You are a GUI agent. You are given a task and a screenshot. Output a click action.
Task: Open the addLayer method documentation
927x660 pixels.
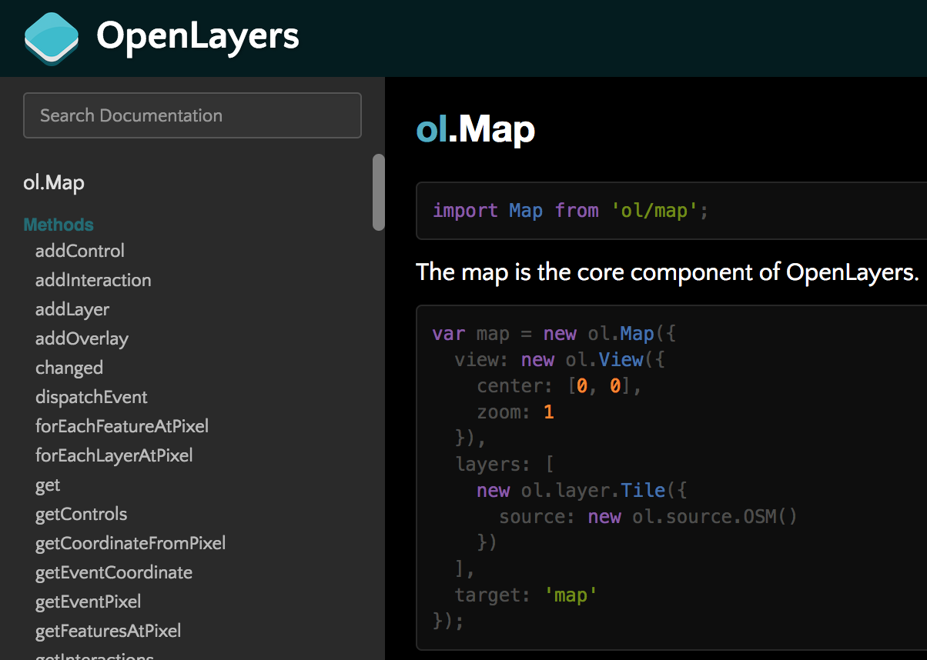tap(72, 309)
